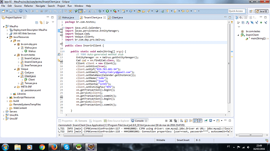The image size is (270, 151).
Task: Sort Outline members alphabetically
Action: pyautogui.click(x=247, y=23)
